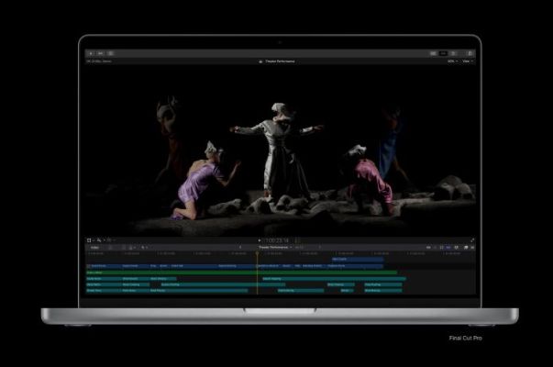Click the Theater Performance project title above viewer
The height and width of the screenshot is (367, 553).
point(278,61)
